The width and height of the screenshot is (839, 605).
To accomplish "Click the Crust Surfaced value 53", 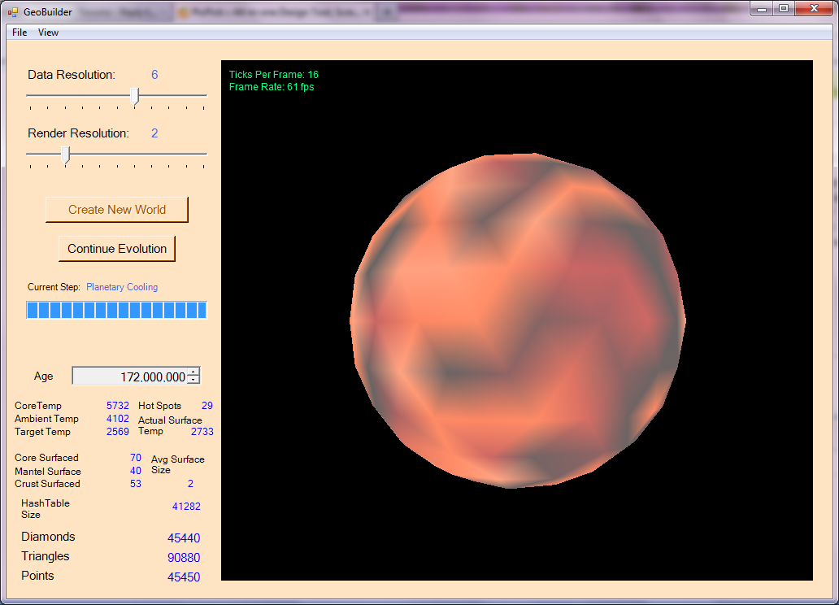I will point(136,484).
